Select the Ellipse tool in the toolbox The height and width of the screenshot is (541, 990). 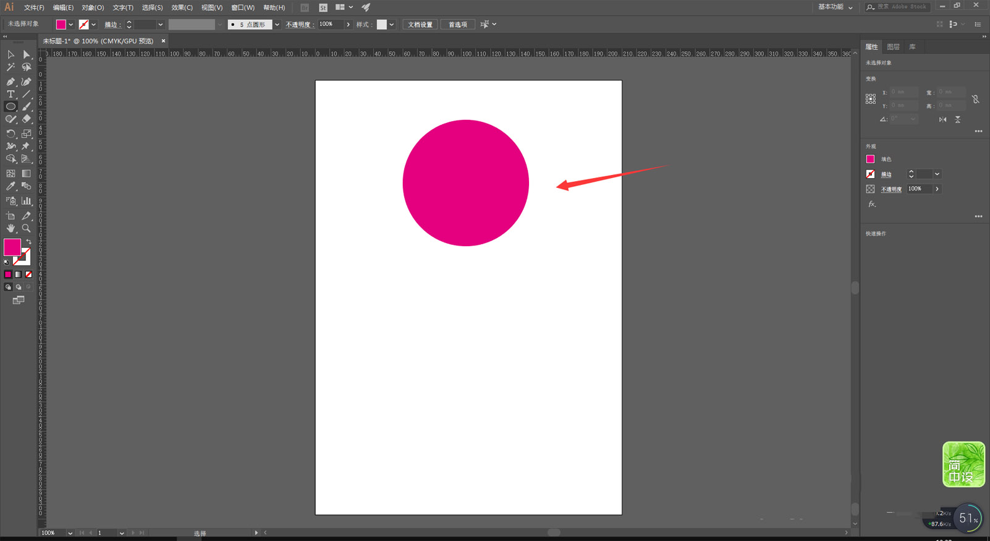tap(11, 106)
